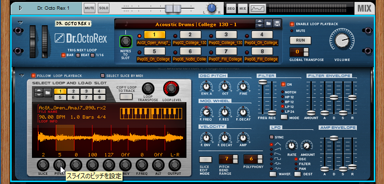The width and height of the screenshot is (384, 184).
Task: Step loop selection arrows in Select Loop panel
Action: click(39, 93)
